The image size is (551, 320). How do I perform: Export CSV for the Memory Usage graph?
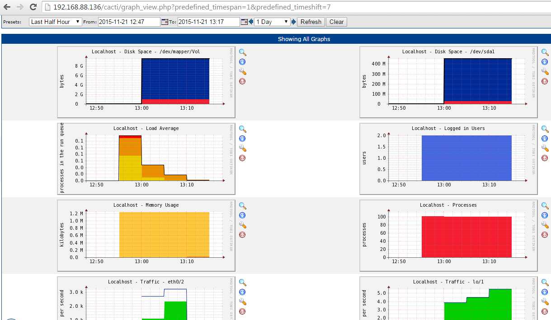coord(242,215)
